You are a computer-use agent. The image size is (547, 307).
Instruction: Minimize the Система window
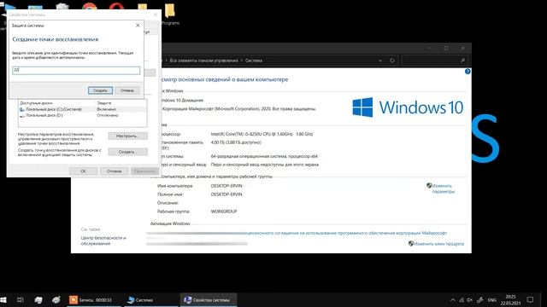pos(430,48)
